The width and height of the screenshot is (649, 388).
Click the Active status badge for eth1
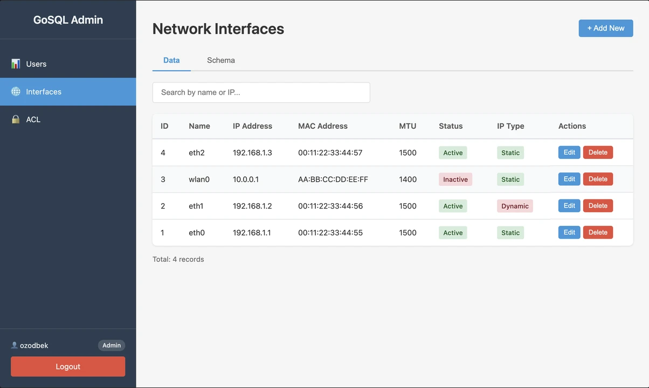click(x=453, y=206)
